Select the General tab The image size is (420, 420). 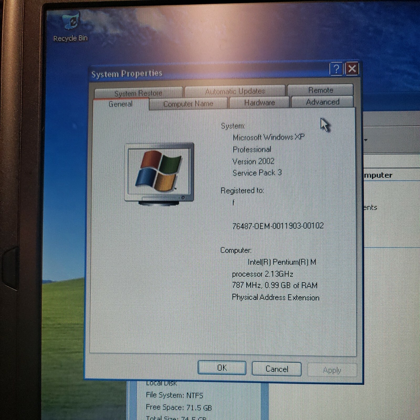[x=121, y=104]
